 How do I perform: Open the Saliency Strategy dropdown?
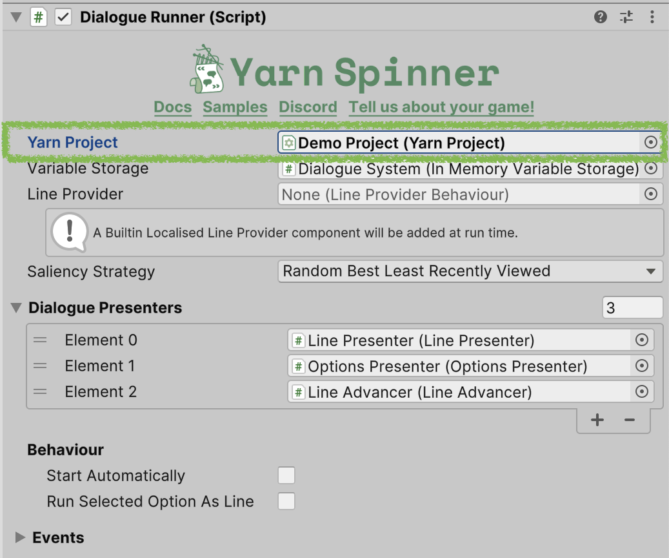(x=470, y=271)
